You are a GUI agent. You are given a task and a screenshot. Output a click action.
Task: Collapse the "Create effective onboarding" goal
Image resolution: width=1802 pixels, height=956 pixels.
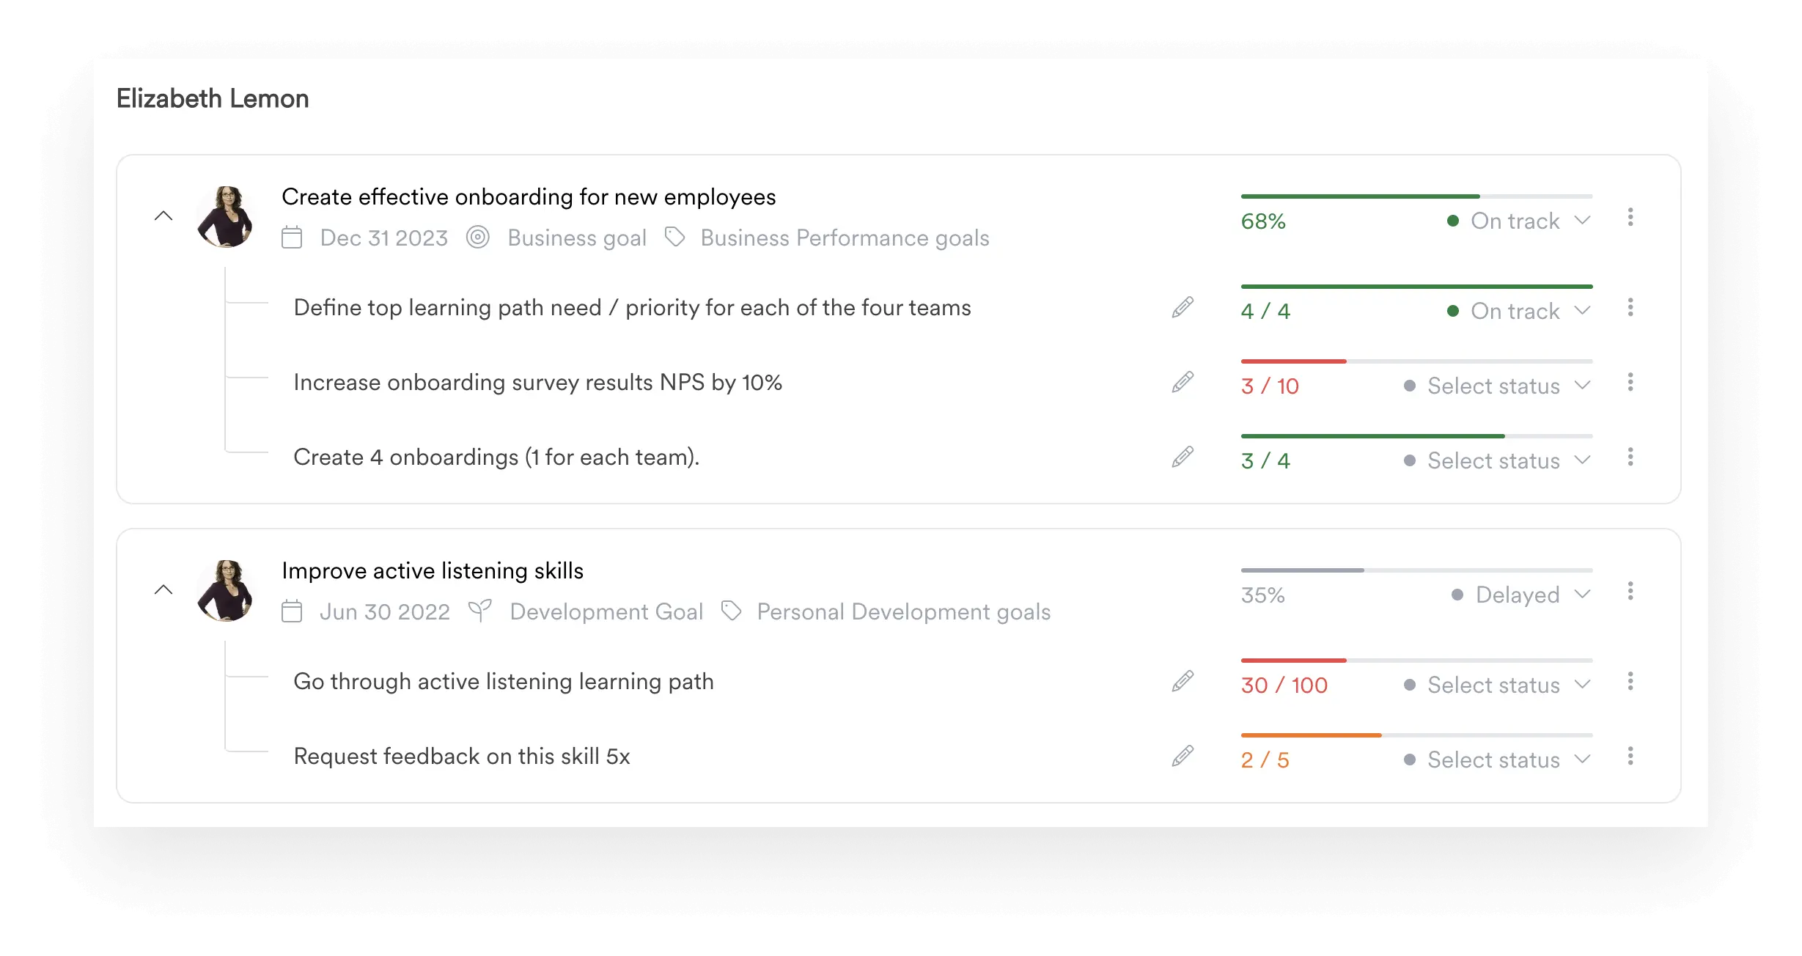point(163,216)
